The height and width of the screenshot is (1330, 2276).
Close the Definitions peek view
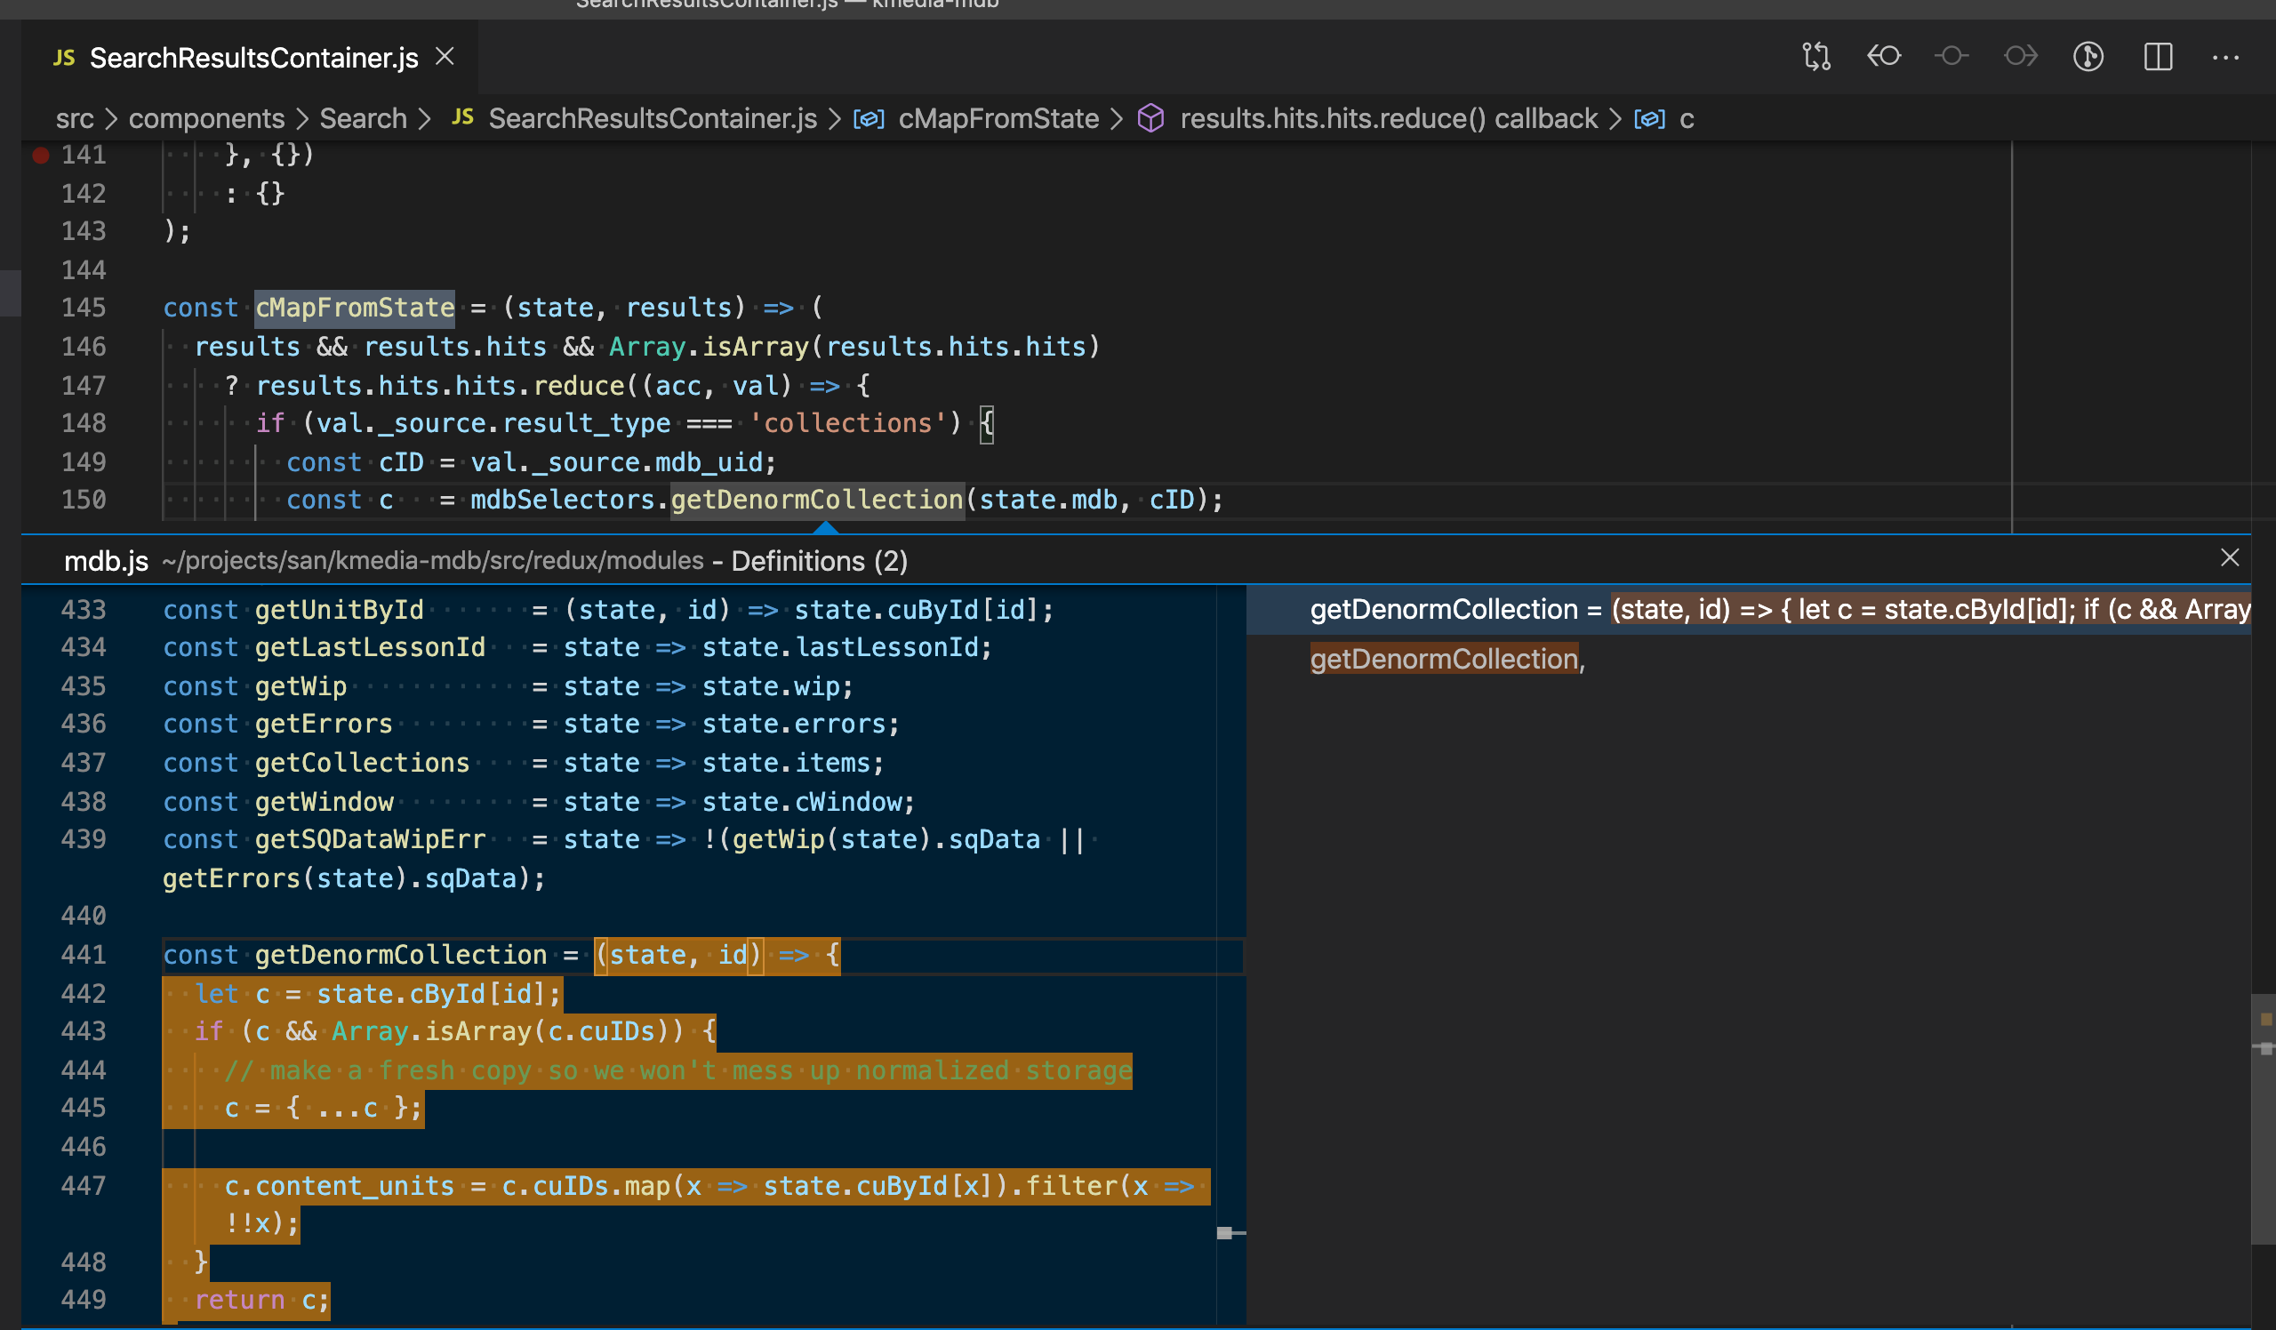pyautogui.click(x=2231, y=558)
